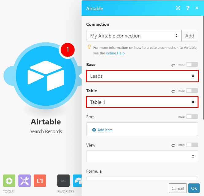Refresh the Base list with the reload icon
The image size is (204, 196).
click(x=173, y=65)
